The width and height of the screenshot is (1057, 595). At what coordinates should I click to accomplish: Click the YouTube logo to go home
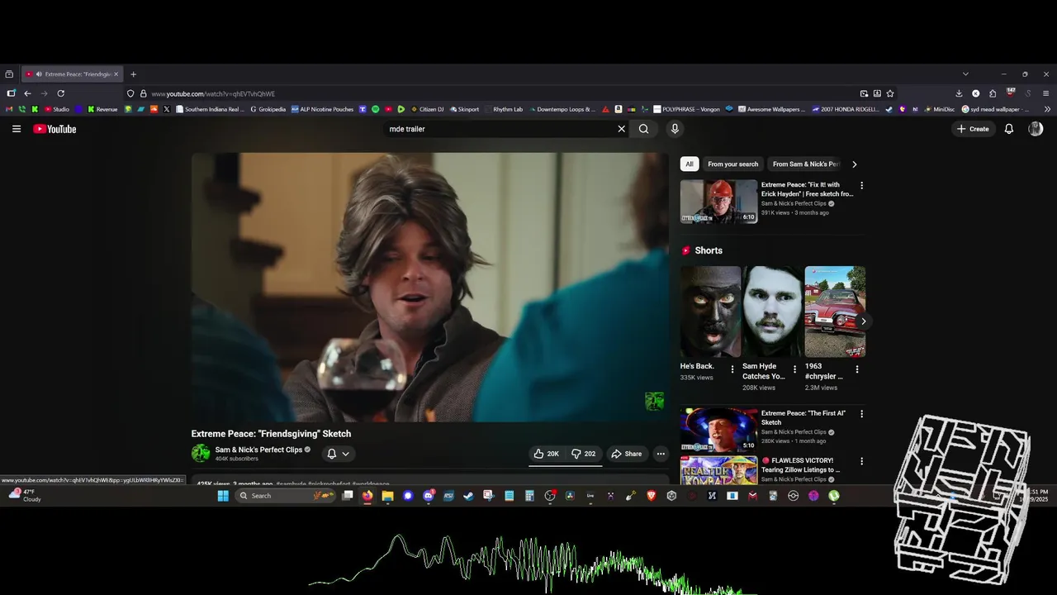(55, 129)
